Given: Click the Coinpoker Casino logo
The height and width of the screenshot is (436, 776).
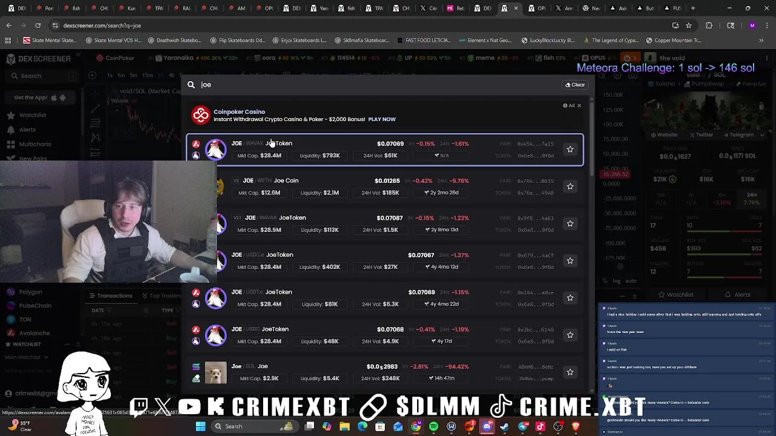Looking at the screenshot, I should coord(201,115).
